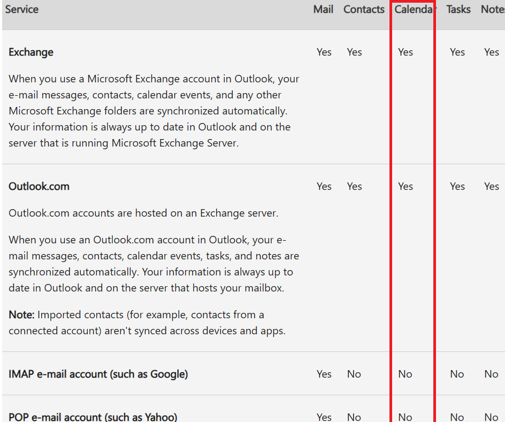Click Exchange row Calendar value Yes
This screenshot has width=505, height=422.
[x=405, y=52]
